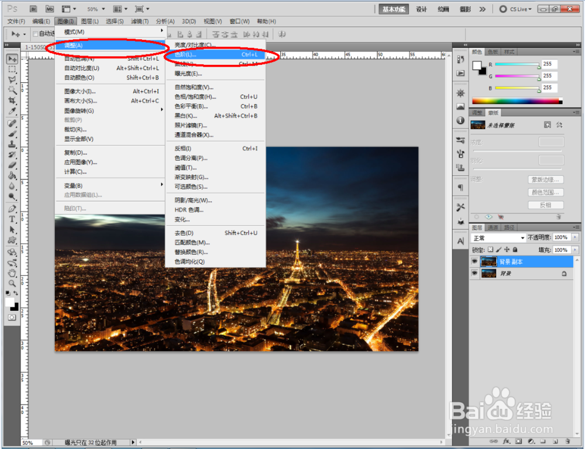
Task: Open the History panel icon
Action: [460, 59]
